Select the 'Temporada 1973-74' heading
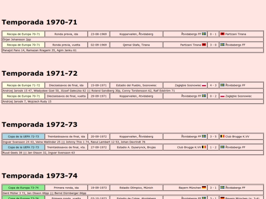 (39, 176)
